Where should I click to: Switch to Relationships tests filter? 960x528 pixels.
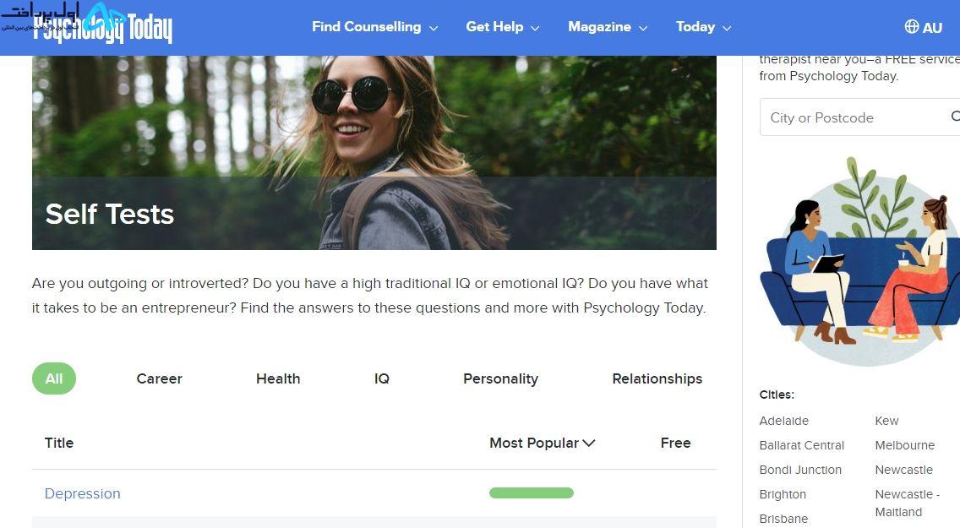[657, 378]
